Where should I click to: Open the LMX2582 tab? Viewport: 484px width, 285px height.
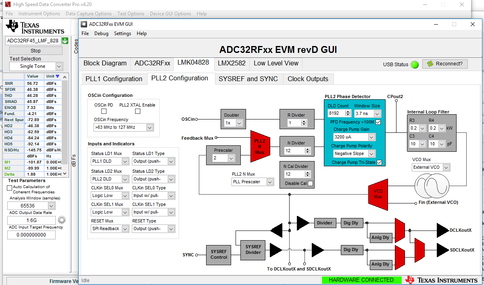[232, 63]
